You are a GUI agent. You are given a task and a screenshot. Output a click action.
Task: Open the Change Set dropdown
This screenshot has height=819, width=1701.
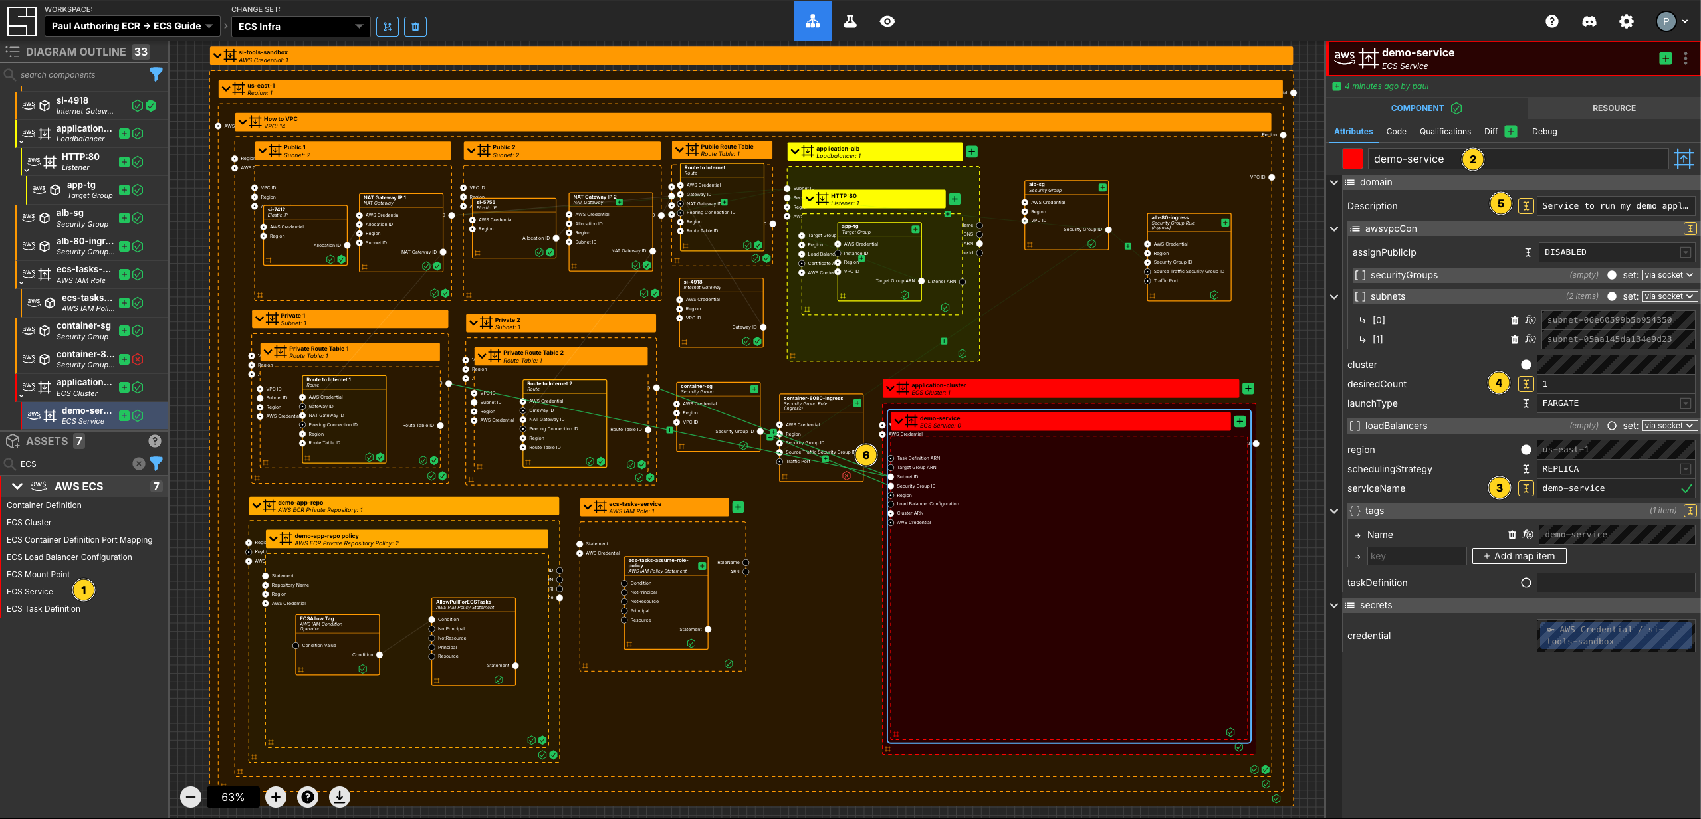pos(300,27)
